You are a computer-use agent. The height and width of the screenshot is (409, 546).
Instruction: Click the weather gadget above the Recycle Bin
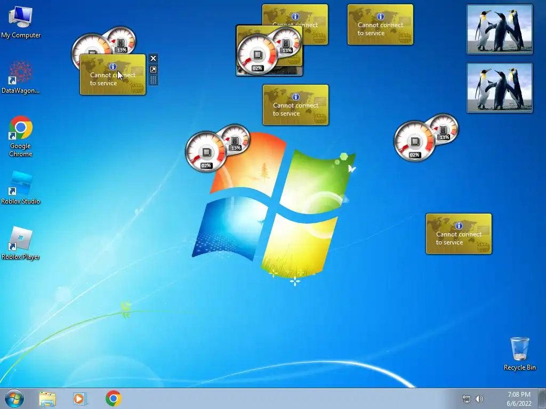click(x=459, y=234)
